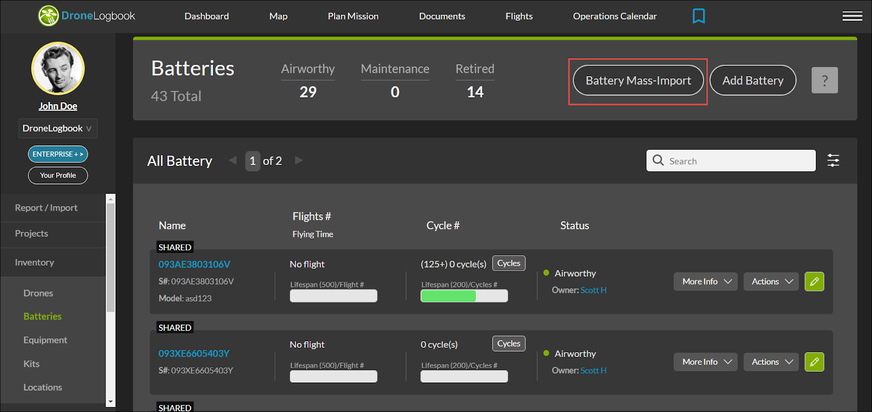The height and width of the screenshot is (412, 872).
Task: Expand Actions menu for battery 093AE3803106V
Action: tap(771, 281)
